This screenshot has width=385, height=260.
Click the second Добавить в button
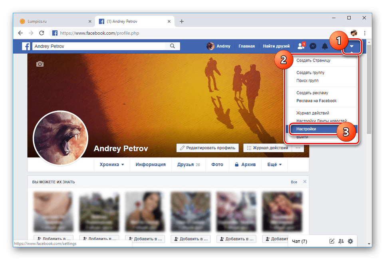coord(99,239)
